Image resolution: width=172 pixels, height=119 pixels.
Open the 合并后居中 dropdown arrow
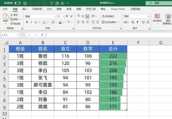119,22
